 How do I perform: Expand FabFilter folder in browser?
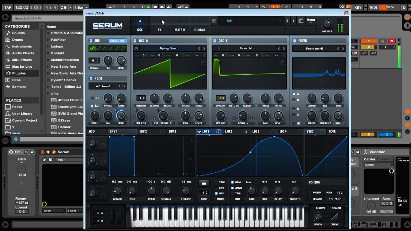pyautogui.click(x=48, y=40)
